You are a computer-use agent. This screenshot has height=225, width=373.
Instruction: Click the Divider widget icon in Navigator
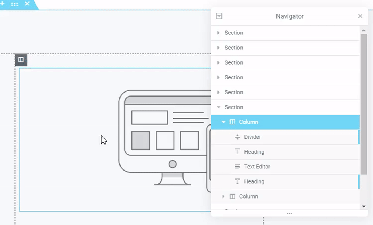pos(237,137)
